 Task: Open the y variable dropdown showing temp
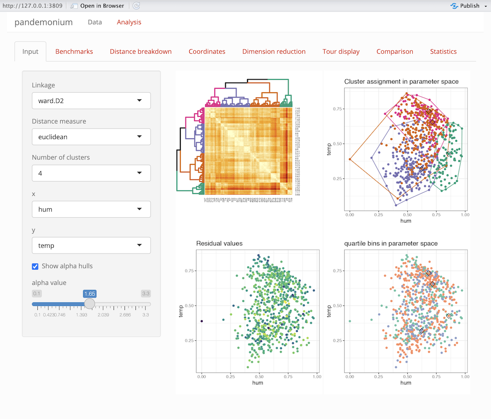pos(91,246)
